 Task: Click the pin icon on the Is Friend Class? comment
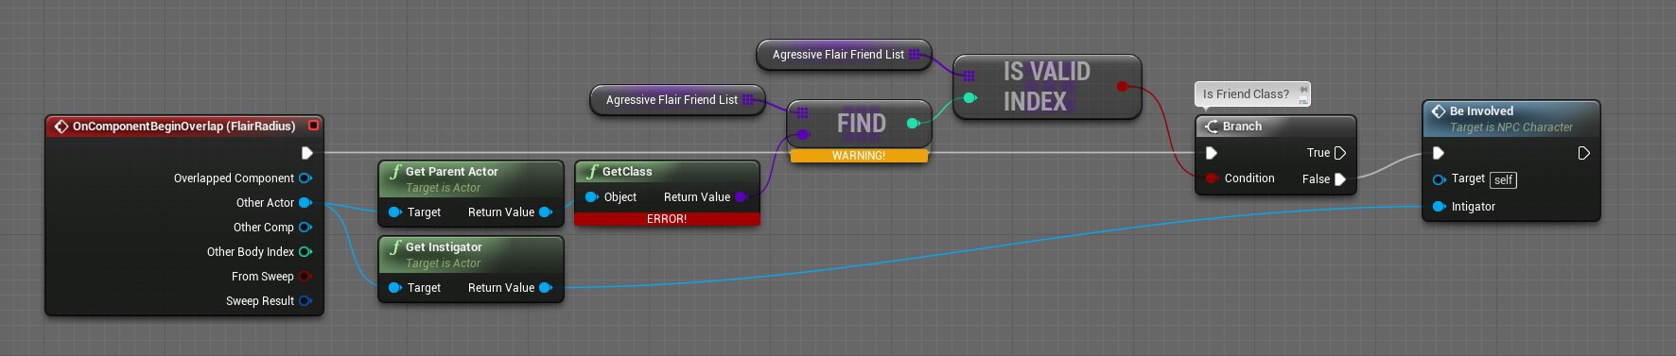1303,90
